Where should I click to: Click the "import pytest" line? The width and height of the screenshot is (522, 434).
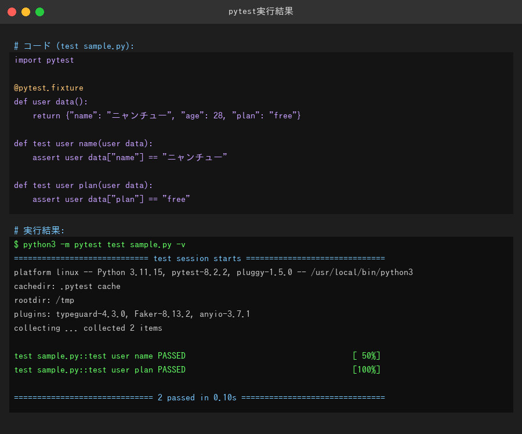[44, 60]
